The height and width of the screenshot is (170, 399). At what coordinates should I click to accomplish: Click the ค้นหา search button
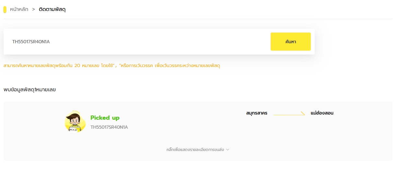[x=290, y=42]
